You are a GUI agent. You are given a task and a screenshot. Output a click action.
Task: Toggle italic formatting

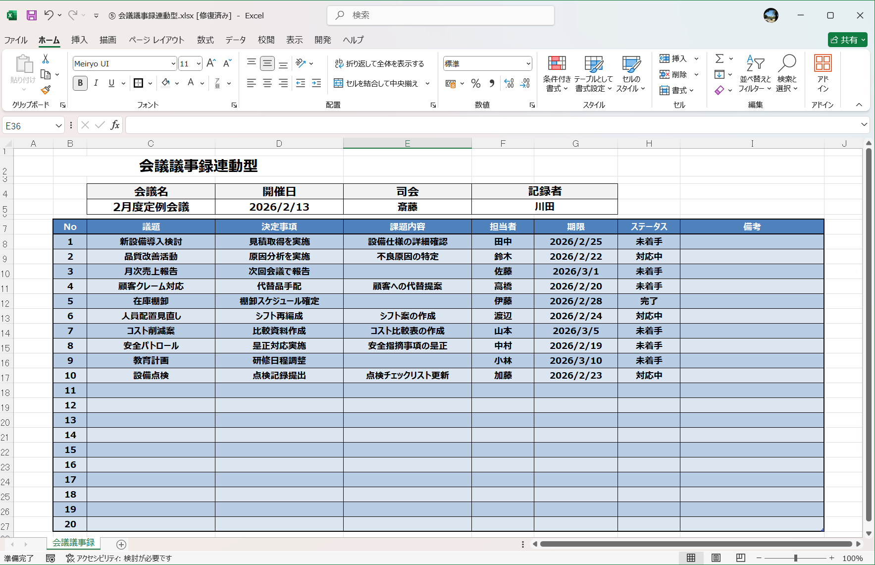click(96, 83)
